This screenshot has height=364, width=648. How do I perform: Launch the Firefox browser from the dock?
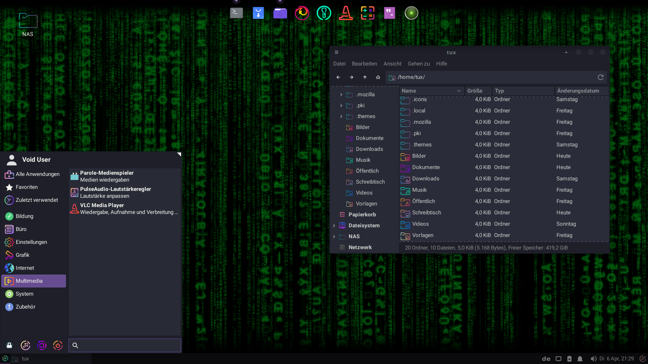coord(302,13)
